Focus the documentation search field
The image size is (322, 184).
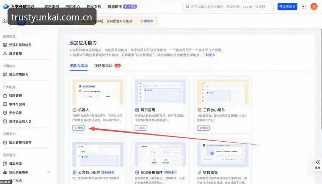click(228, 6)
